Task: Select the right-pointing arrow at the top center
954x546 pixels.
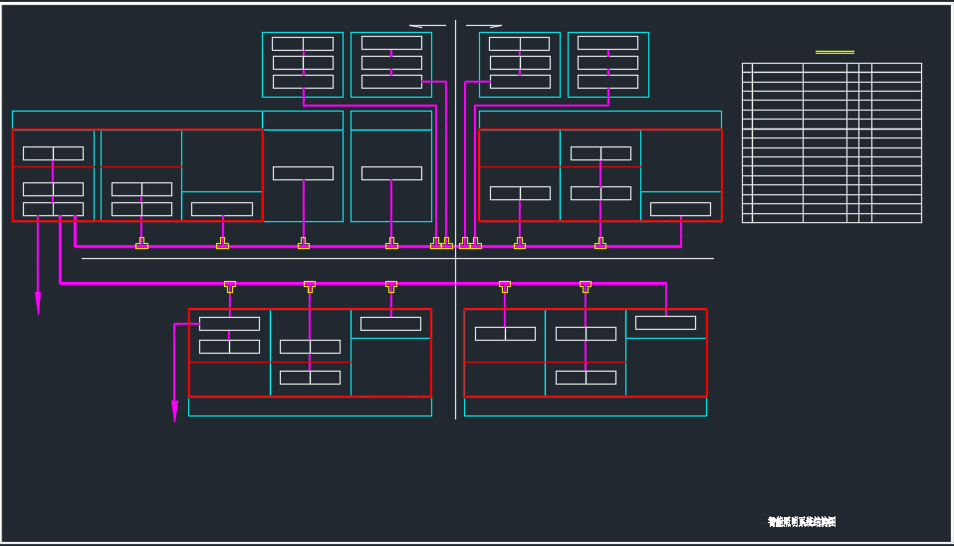Action: click(484, 26)
